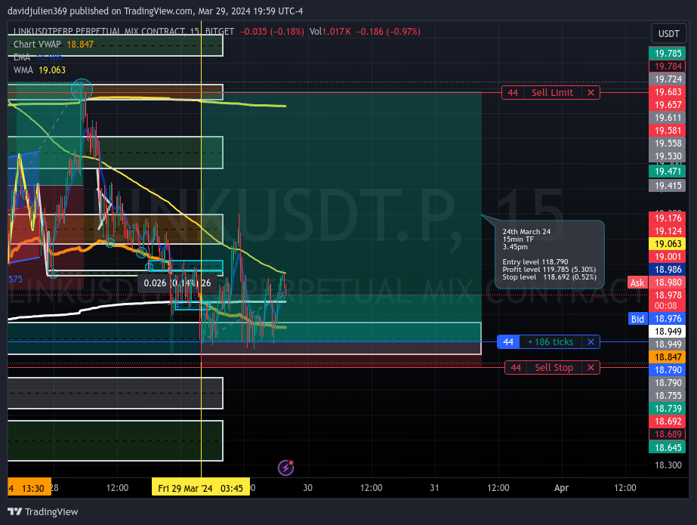This screenshot has width=697, height=525.
Task: Click the 19.784 outlined price label
Action: click(x=668, y=66)
